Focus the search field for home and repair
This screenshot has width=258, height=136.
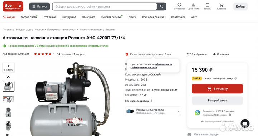(x=104, y=6)
